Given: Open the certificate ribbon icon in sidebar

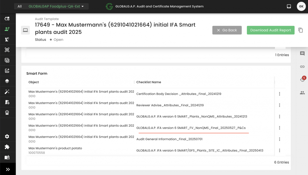Looking at the screenshot, I should point(7,113).
